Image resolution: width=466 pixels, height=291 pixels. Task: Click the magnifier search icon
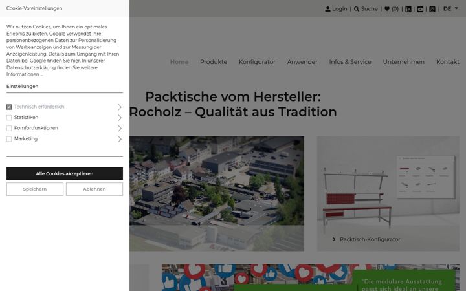pyautogui.click(x=357, y=9)
